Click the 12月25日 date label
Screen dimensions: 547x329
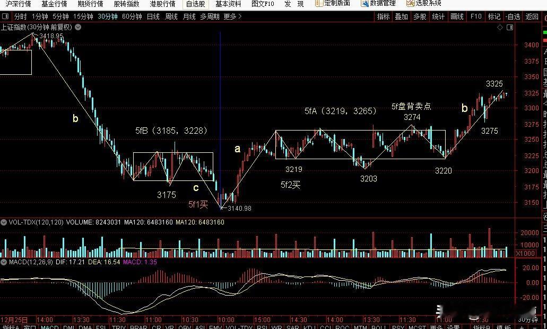(14, 319)
